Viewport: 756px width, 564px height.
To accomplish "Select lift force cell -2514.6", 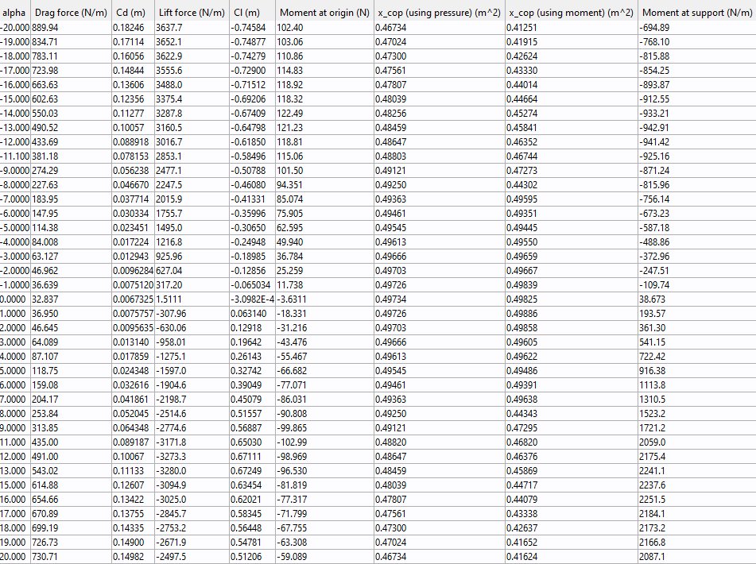I will 192,414.
